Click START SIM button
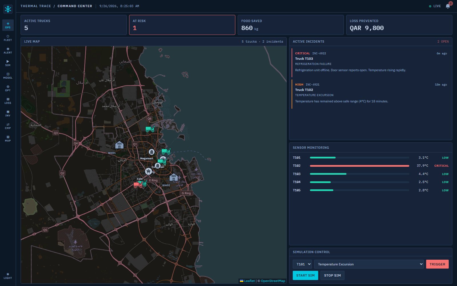 tap(305, 275)
